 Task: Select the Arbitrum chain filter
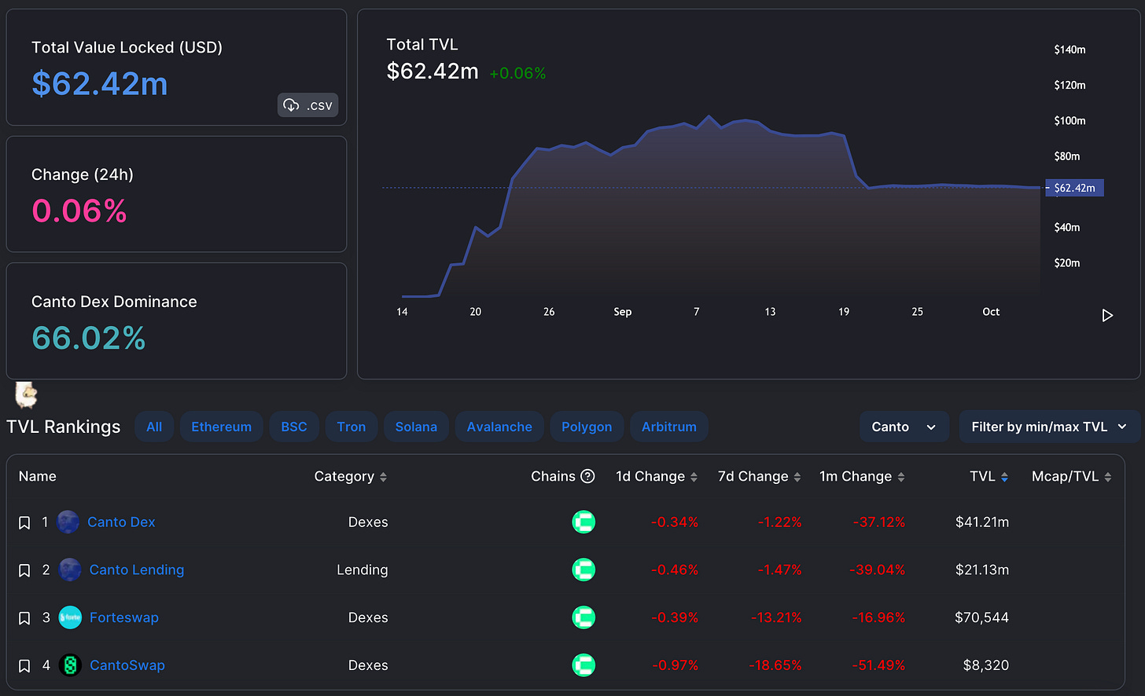click(669, 427)
